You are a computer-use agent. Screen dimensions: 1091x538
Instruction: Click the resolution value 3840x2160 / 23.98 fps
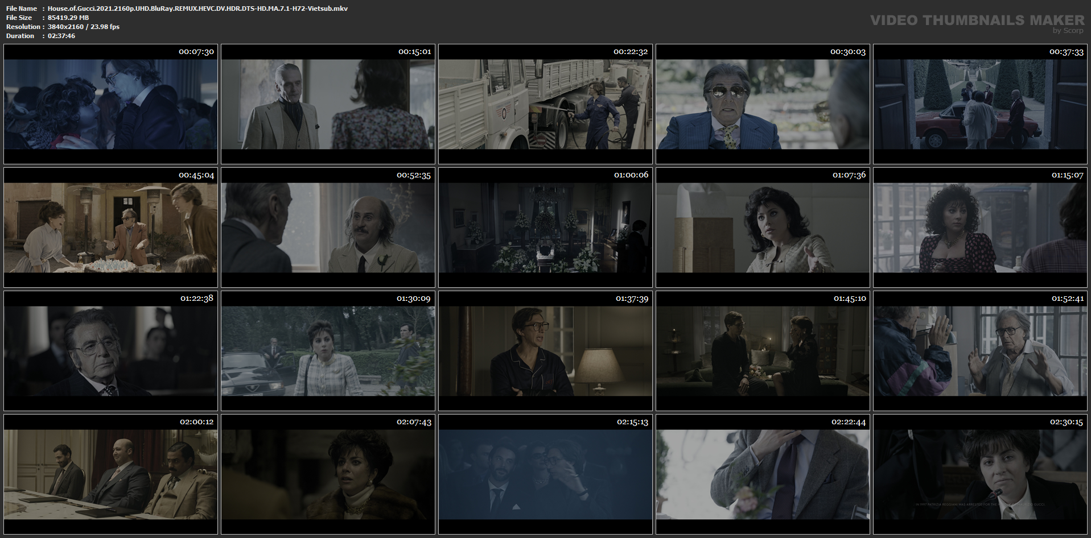pos(84,27)
